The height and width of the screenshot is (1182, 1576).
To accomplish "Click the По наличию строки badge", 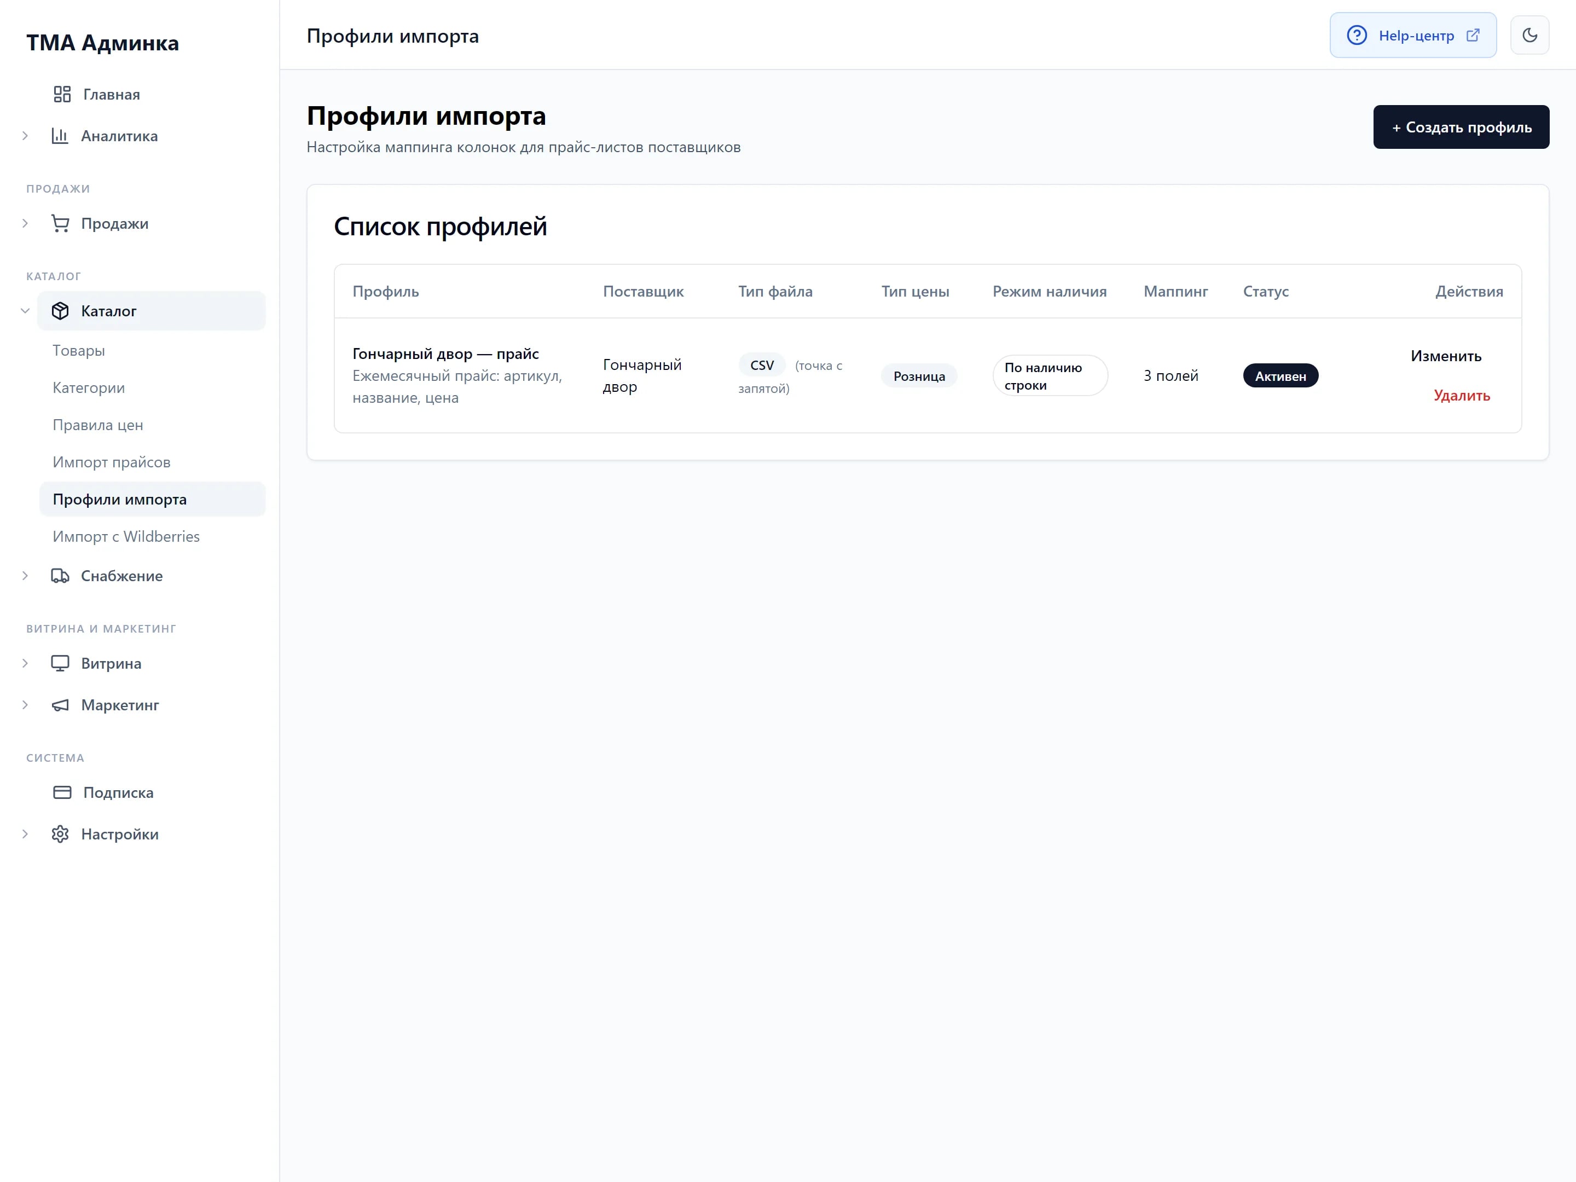I will click(1050, 375).
